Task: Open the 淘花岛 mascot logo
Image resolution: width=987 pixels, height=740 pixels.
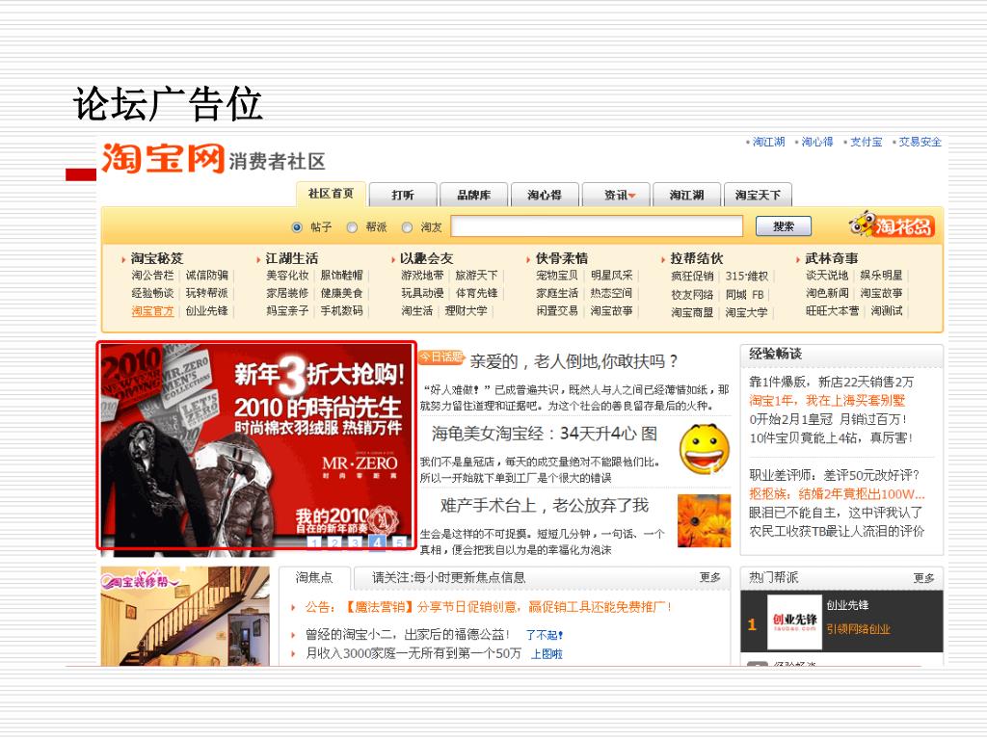Action: click(892, 225)
